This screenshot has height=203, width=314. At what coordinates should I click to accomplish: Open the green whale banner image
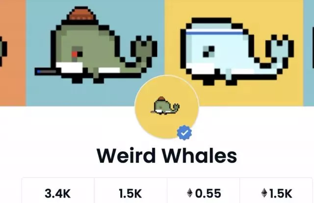[x=95, y=53]
